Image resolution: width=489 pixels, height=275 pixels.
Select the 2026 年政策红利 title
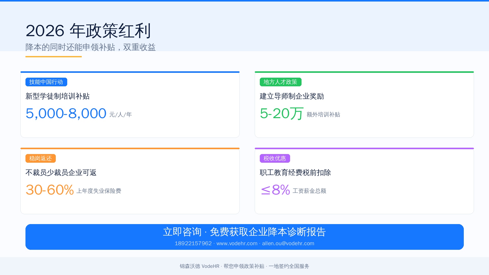point(88,31)
